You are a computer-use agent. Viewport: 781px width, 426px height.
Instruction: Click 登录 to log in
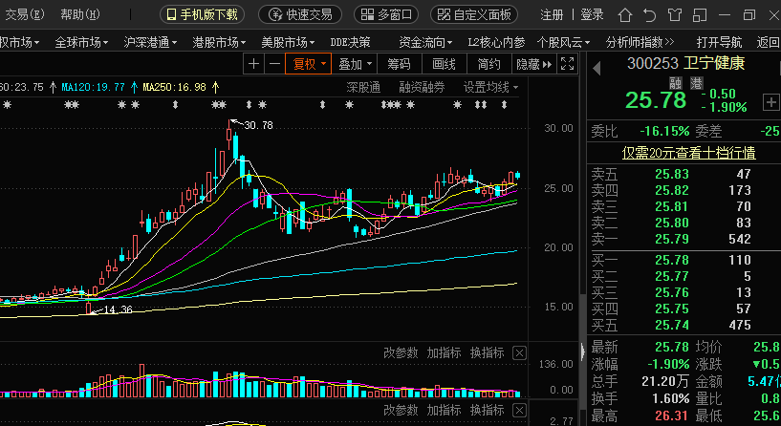pos(592,15)
